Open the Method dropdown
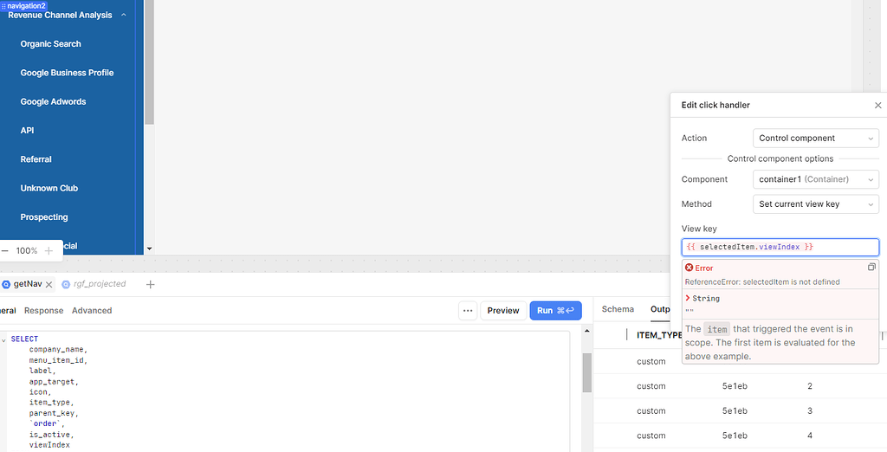887x452 pixels. click(815, 204)
